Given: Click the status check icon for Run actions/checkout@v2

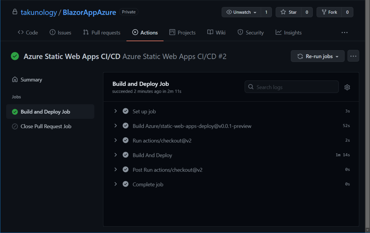Looking at the screenshot, I should coord(125,140).
